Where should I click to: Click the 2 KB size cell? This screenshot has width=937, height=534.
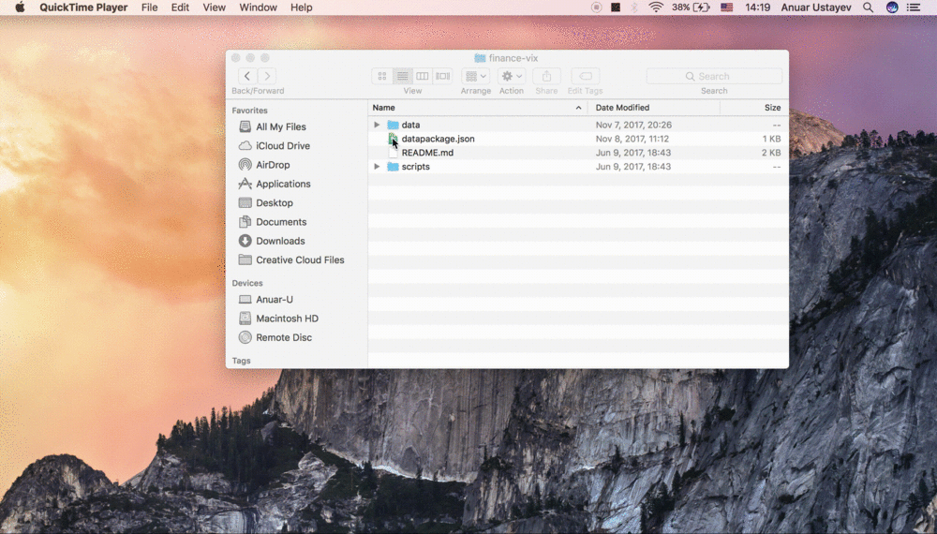[771, 153]
